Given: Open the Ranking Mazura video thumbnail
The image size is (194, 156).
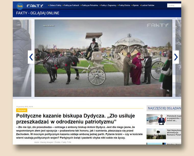Looking at the screenshot, I should click(x=156, y=120).
